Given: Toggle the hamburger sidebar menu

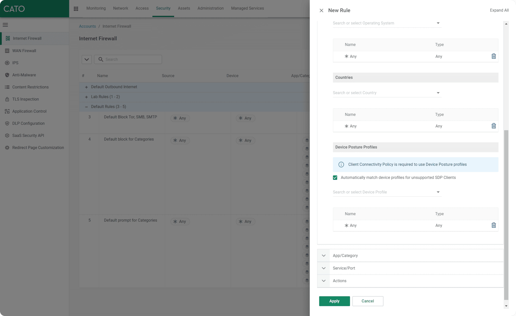Looking at the screenshot, I should coord(5,25).
